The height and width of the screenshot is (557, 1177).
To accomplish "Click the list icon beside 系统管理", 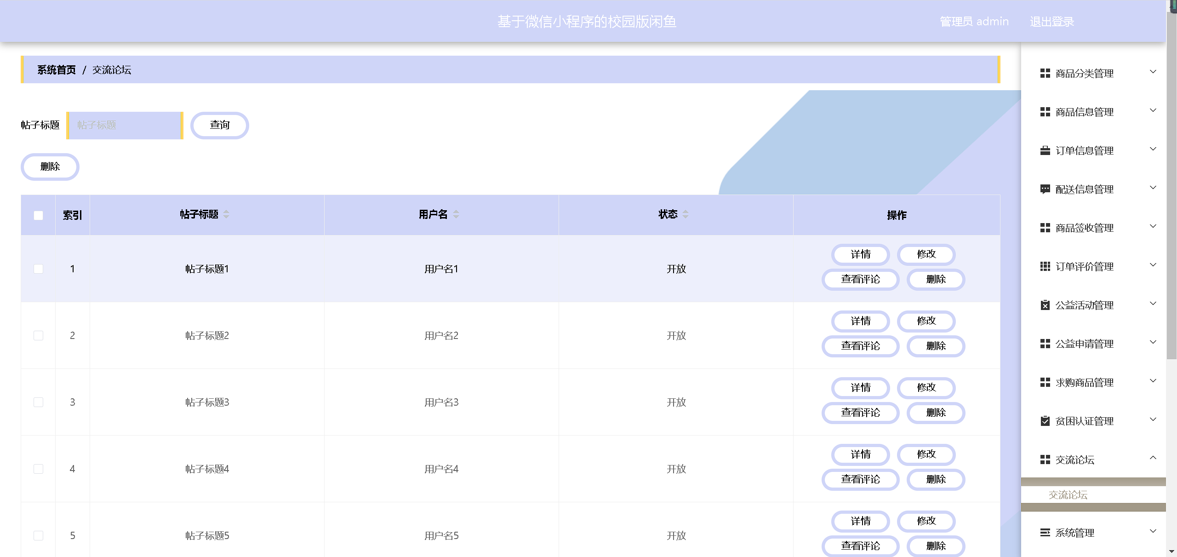I will (x=1045, y=533).
